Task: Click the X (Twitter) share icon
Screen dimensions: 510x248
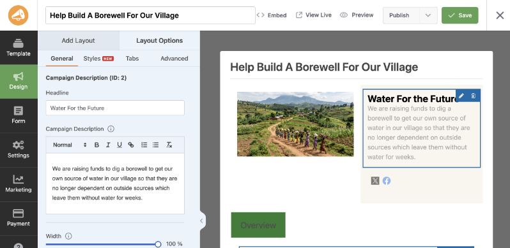Action: 375,181
